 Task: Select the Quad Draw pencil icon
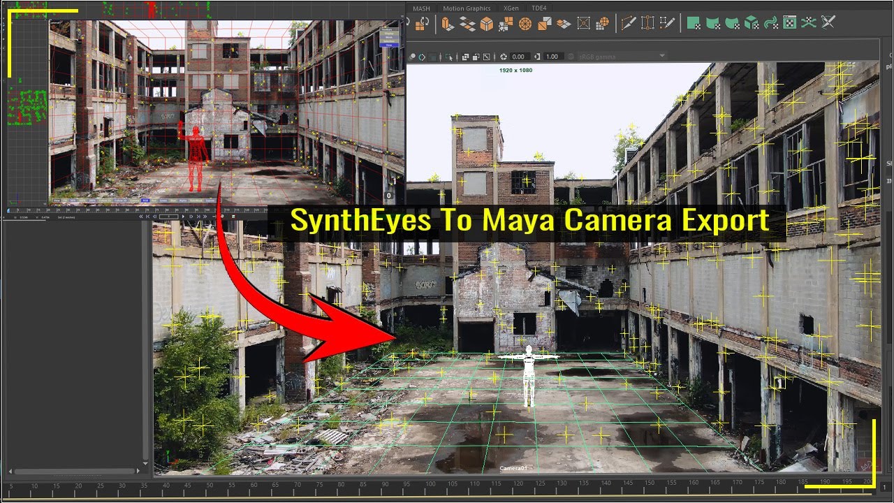pos(667,24)
